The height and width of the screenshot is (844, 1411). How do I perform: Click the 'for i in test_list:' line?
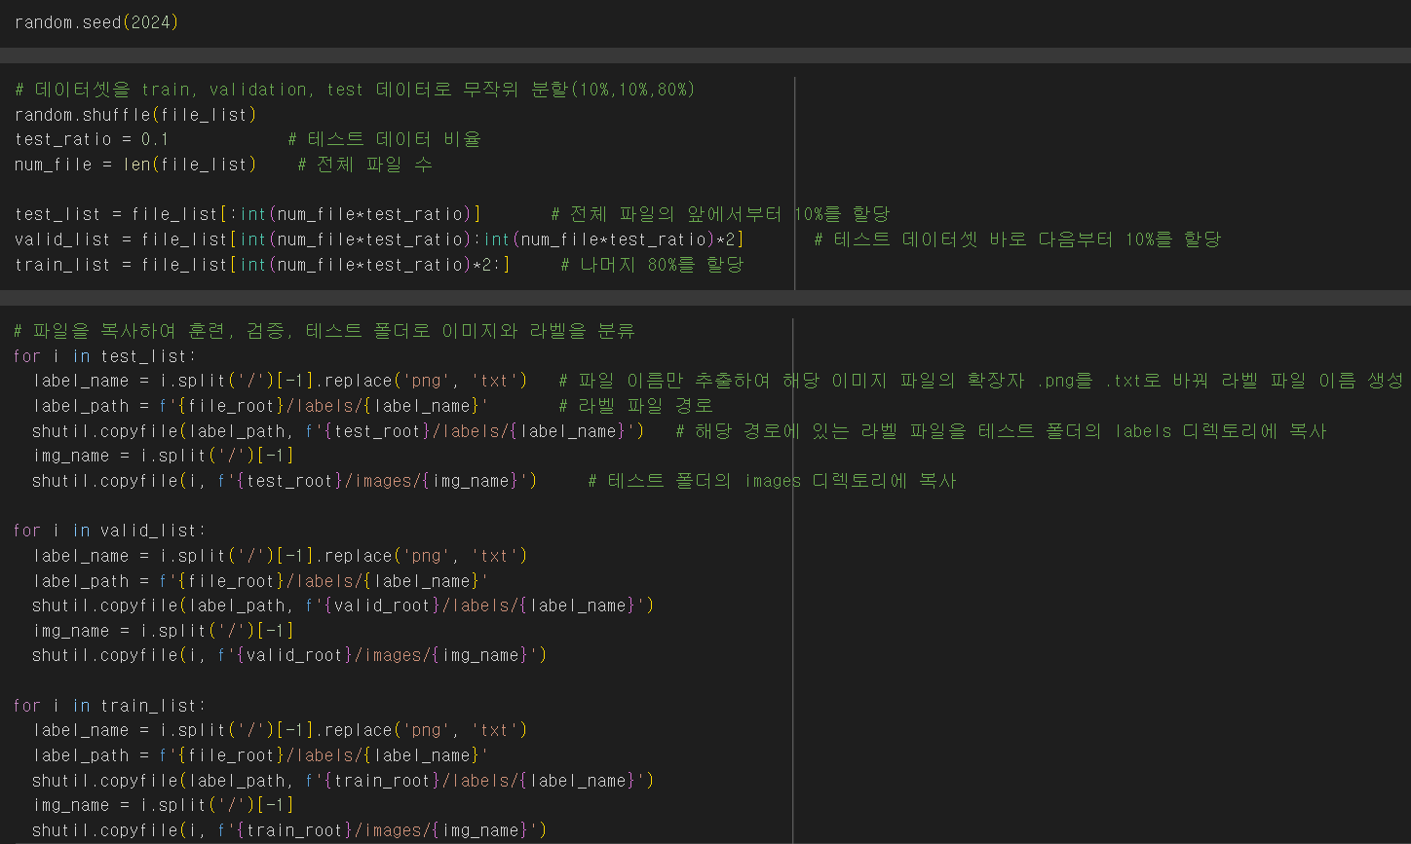point(105,356)
